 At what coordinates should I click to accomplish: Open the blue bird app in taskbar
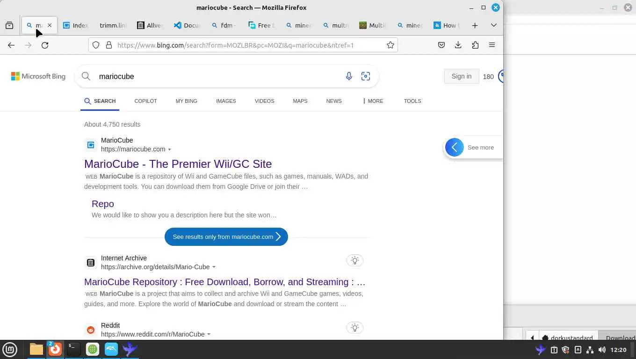click(x=130, y=349)
